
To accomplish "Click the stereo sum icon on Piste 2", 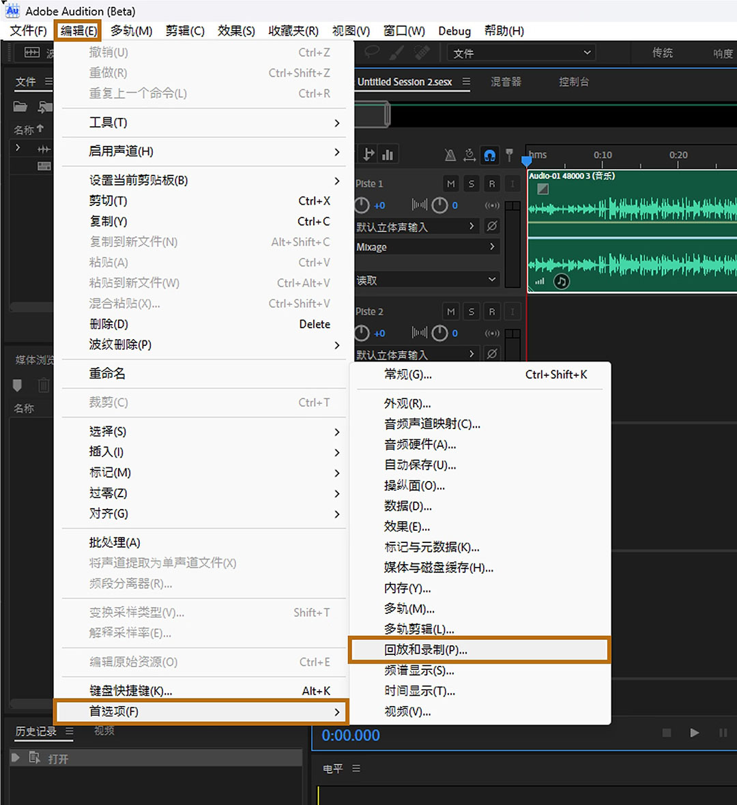I will pyautogui.click(x=492, y=333).
